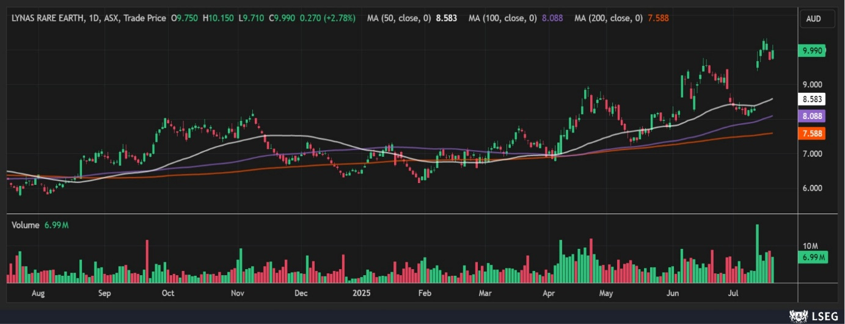The image size is (845, 324).
Task: Select the MA (200, close, 0) legend label
Action: tap(609, 18)
